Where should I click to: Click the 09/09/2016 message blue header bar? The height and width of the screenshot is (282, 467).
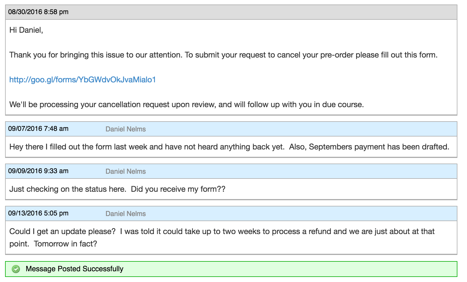231,171
